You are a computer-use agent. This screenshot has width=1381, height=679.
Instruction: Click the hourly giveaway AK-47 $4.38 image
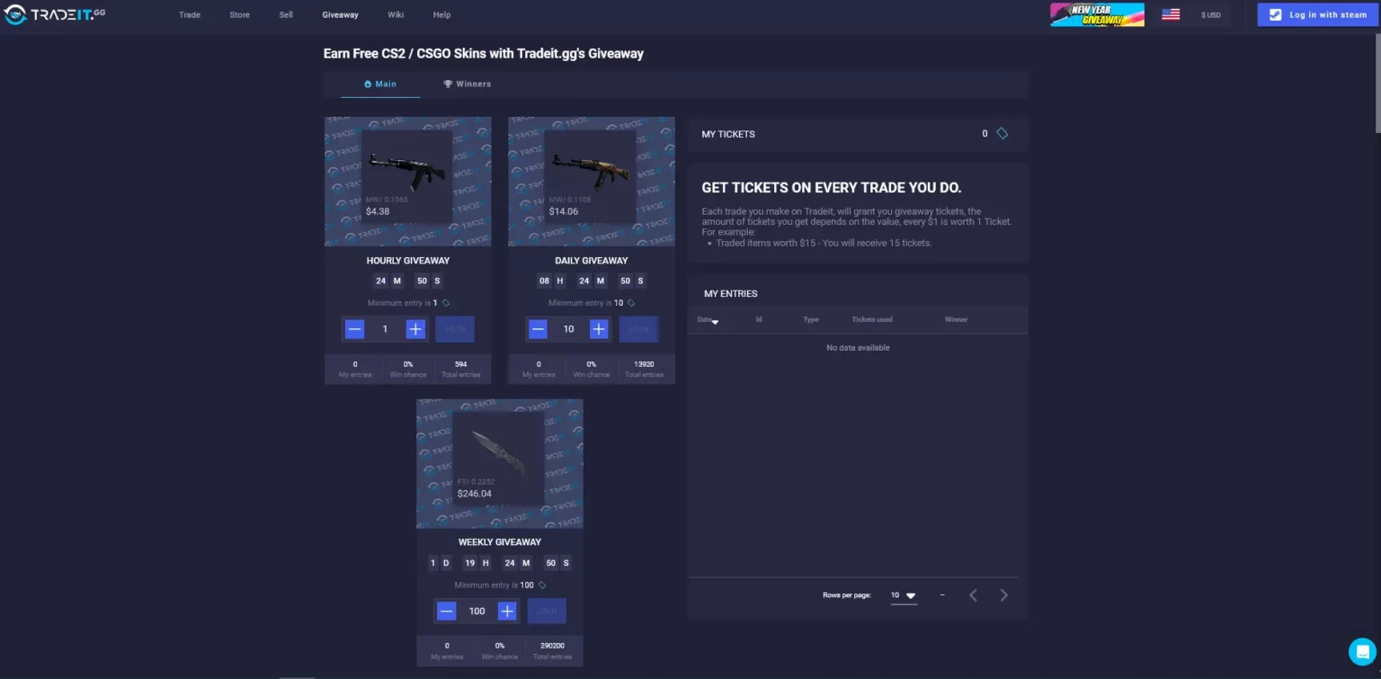click(407, 176)
